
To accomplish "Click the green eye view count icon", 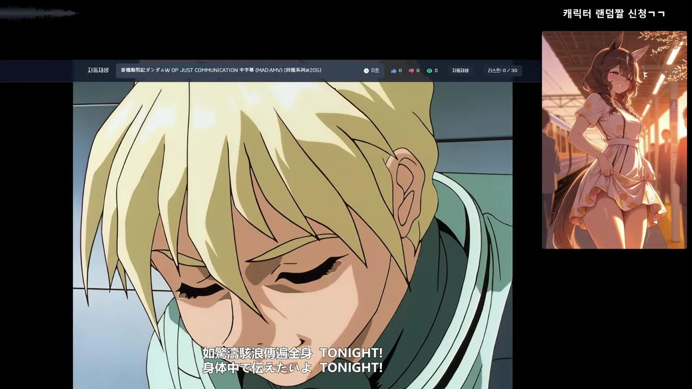I will pos(429,71).
